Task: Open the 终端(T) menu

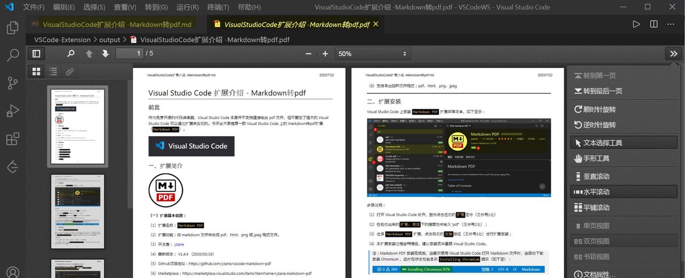Action: click(x=218, y=7)
